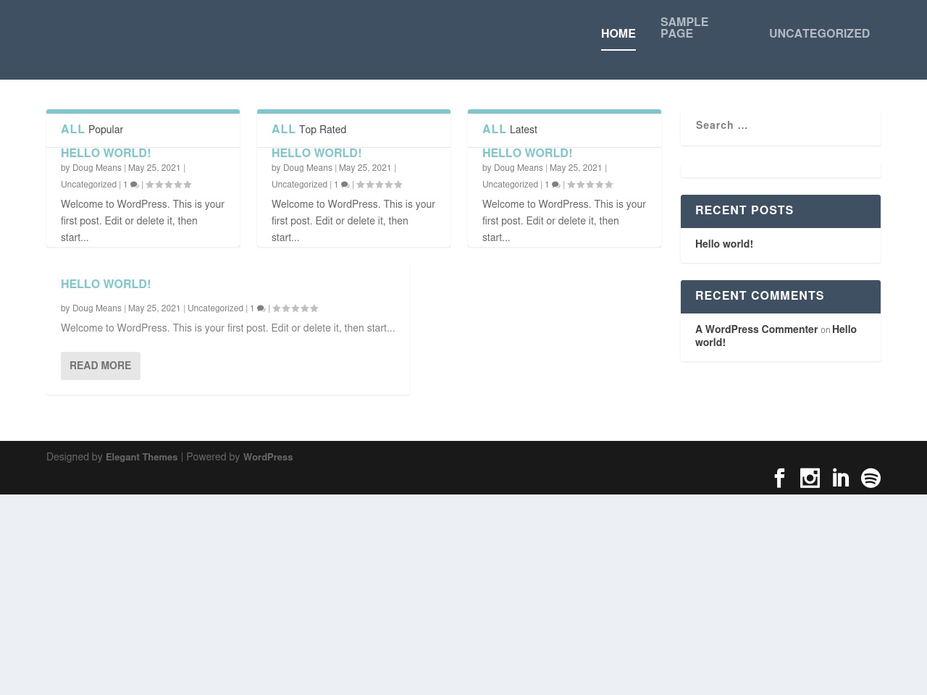Screen dimensions: 927x695
Task: Click star rating above Read More button
Action: [295, 308]
